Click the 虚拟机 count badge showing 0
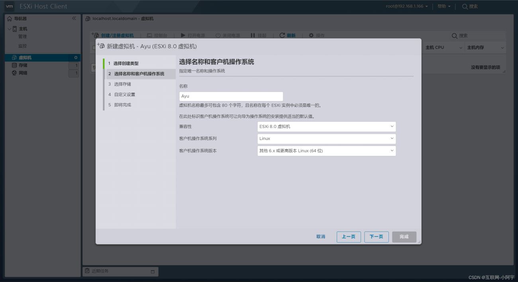The width and height of the screenshot is (518, 282). coord(75,58)
